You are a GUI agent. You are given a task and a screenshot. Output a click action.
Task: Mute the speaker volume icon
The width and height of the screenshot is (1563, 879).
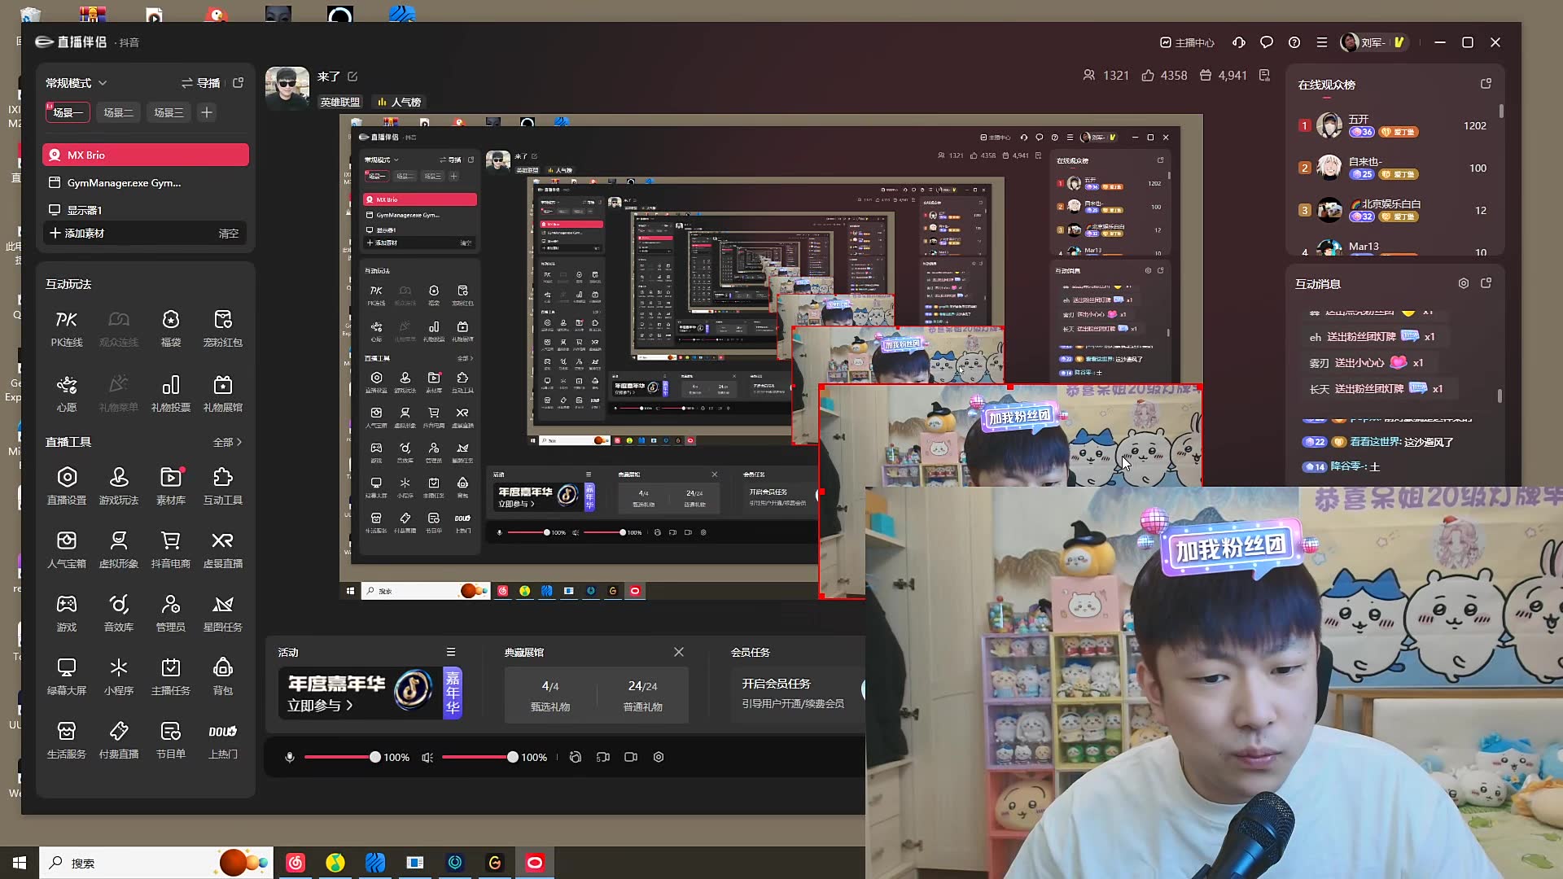click(427, 757)
